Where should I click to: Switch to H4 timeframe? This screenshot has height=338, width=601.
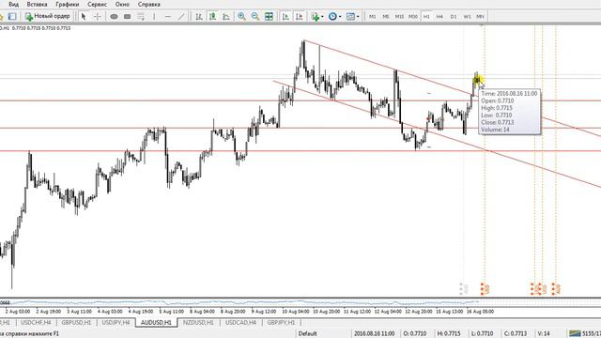pyautogui.click(x=439, y=17)
